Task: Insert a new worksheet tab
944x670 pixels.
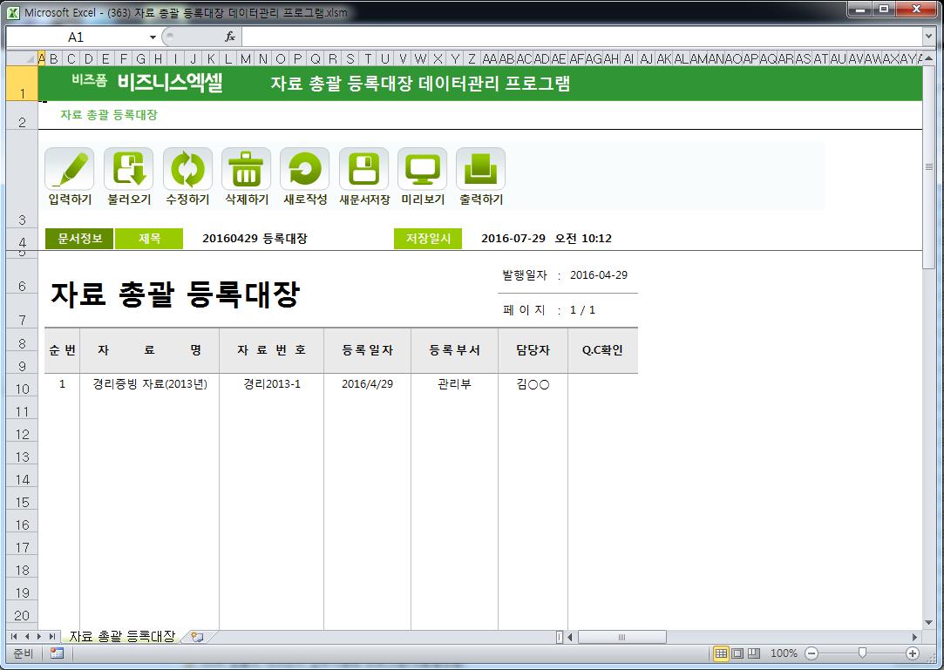Action: pyautogui.click(x=197, y=637)
